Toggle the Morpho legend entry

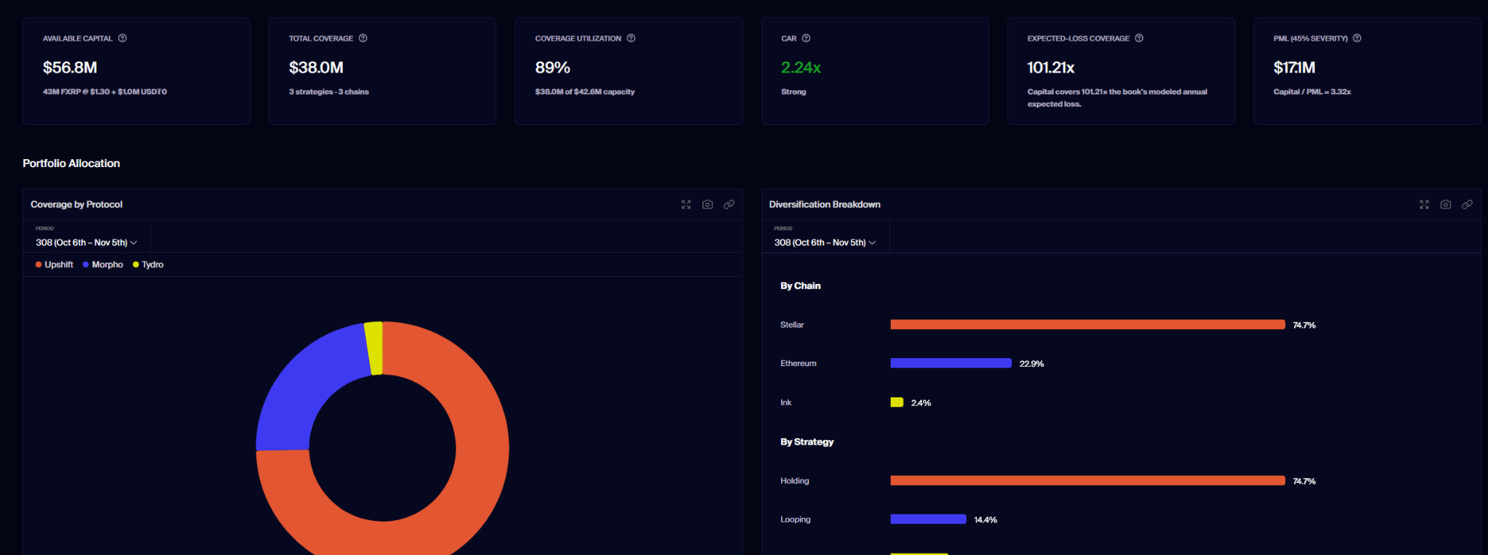(103, 265)
